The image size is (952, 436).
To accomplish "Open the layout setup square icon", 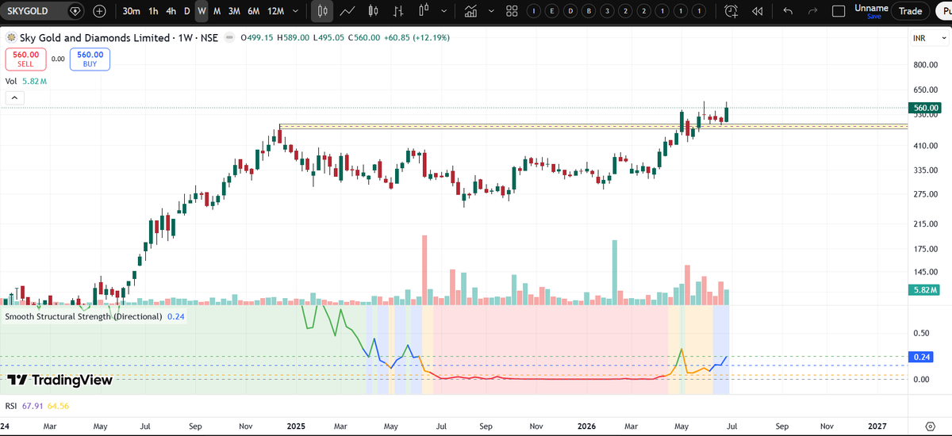I will [x=839, y=11].
